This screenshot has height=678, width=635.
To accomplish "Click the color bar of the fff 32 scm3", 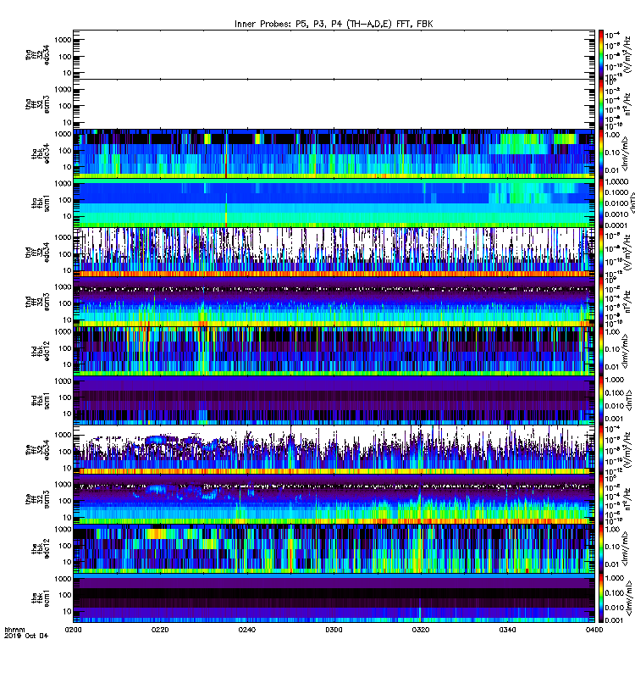I will coord(601,499).
